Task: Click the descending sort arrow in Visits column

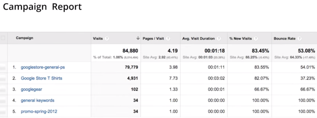Action: 138,38
